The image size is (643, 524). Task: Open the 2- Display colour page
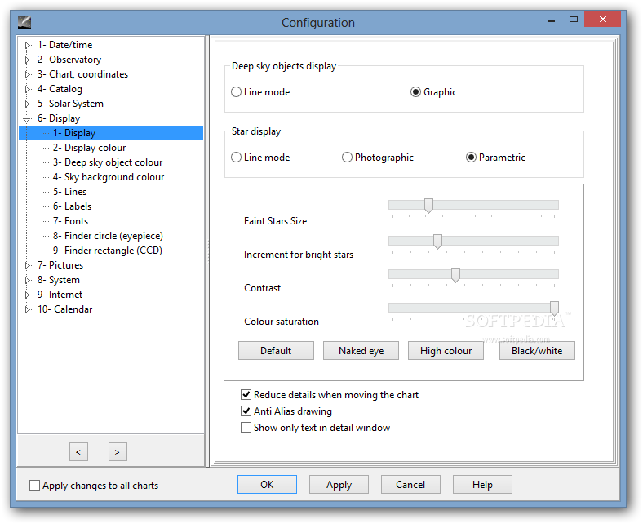coord(89,148)
